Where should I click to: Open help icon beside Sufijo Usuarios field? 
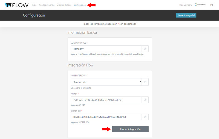[x=145, y=49]
